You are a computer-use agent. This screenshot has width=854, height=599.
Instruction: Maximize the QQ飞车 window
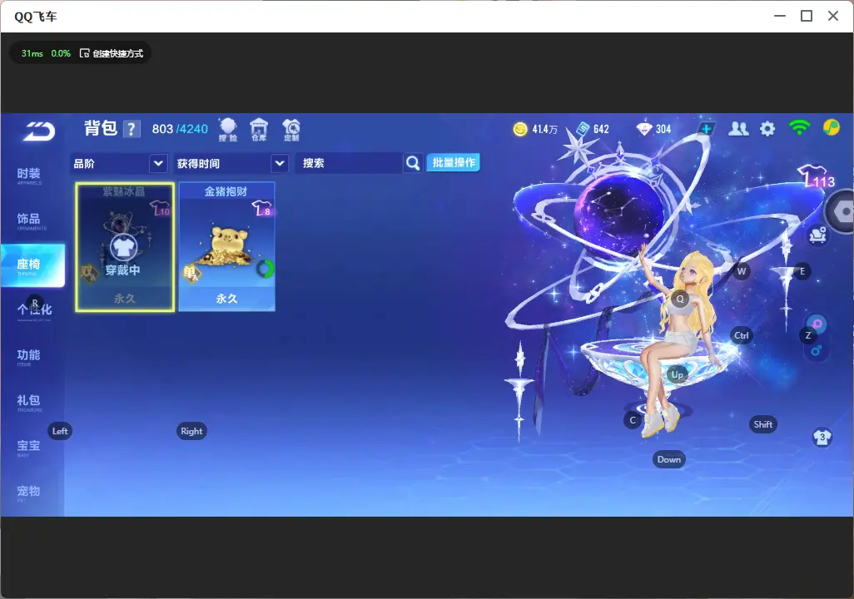click(807, 16)
